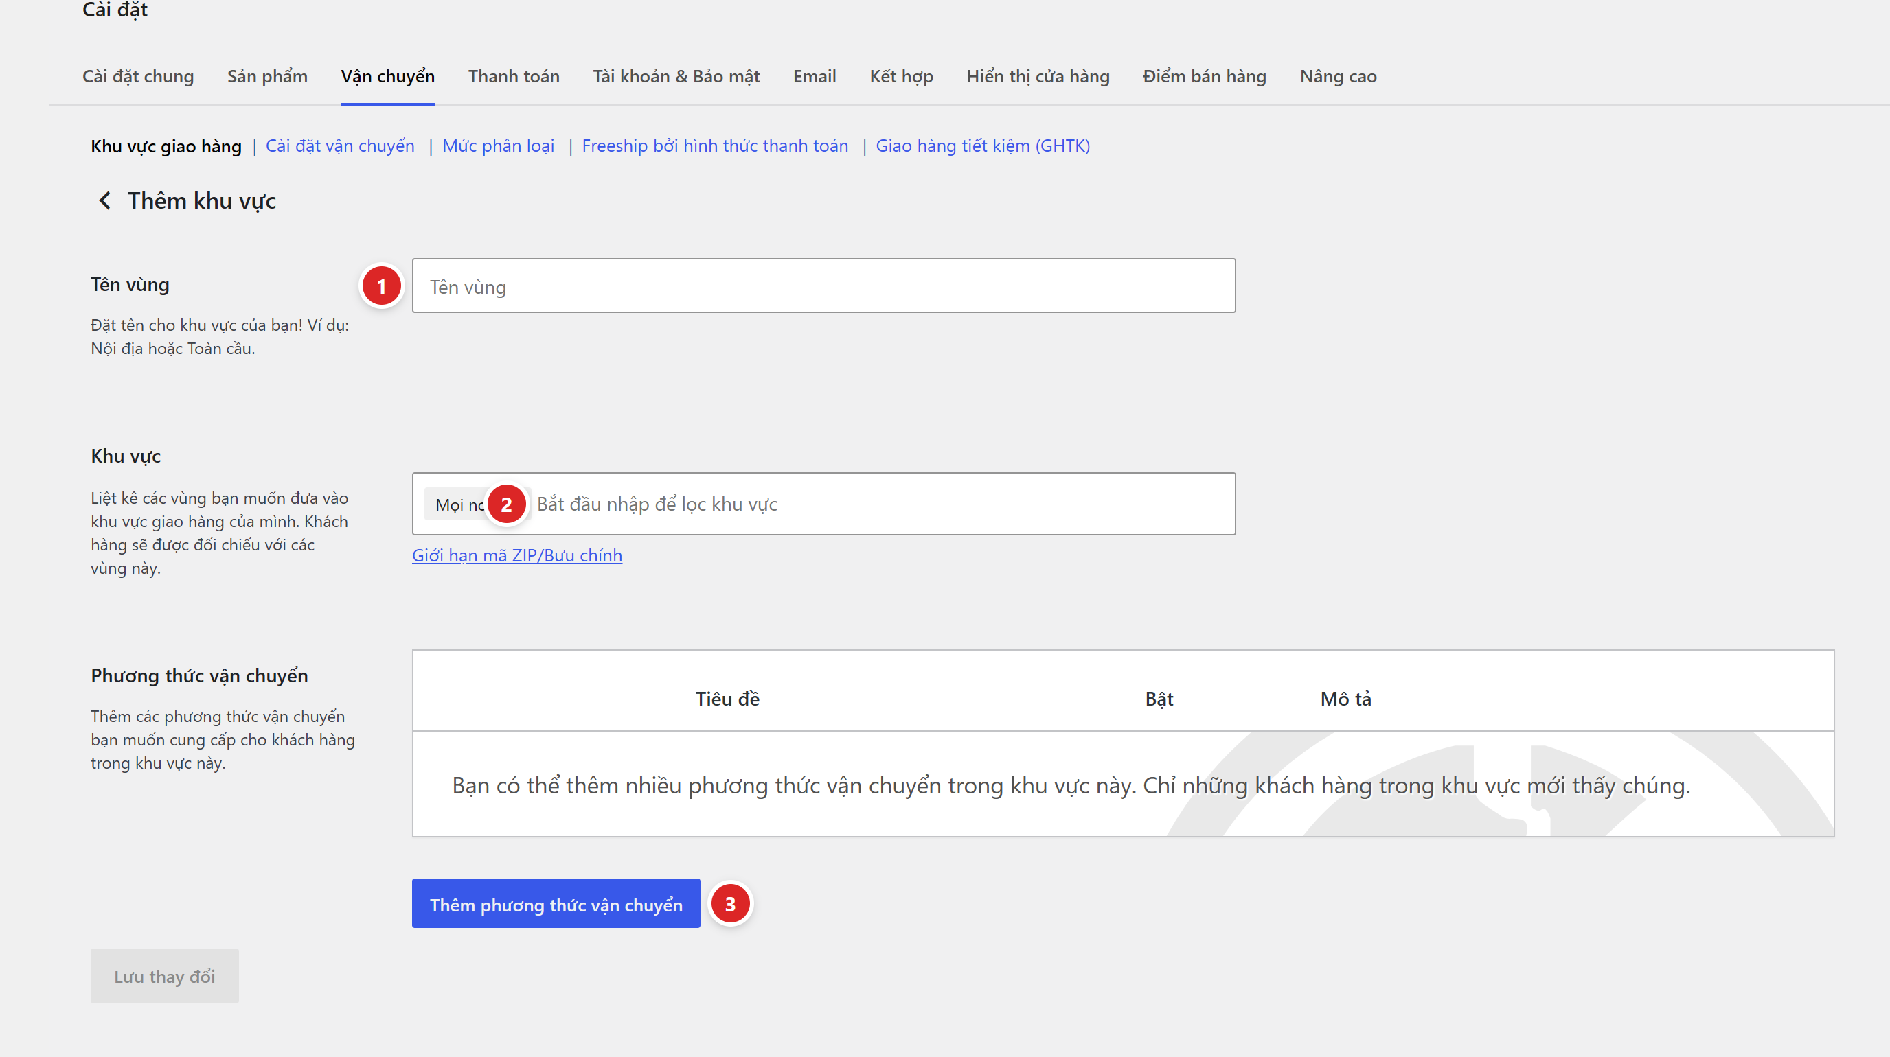Open Freeship bởi hình thức thanh toán
This screenshot has height=1057, width=1890.
[x=715, y=146]
